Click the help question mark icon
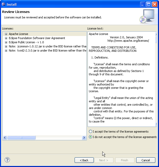Viewport: 159px width, 167px height. pyautogui.click(x=7, y=160)
